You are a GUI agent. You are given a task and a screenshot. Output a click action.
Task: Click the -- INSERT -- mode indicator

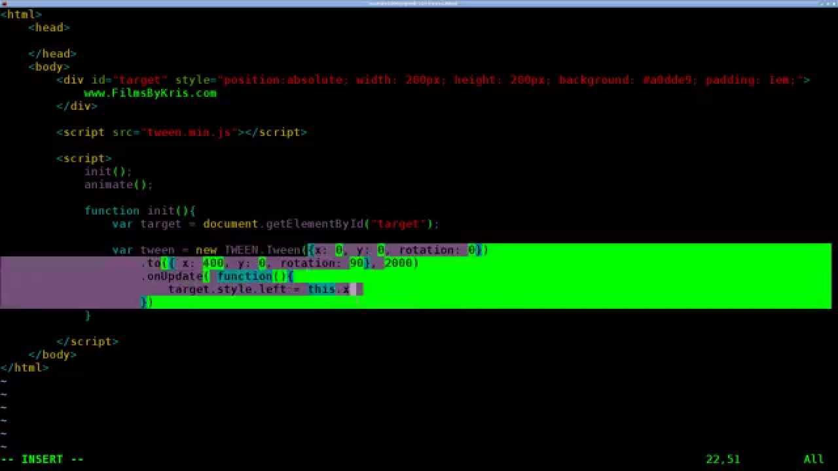point(42,459)
